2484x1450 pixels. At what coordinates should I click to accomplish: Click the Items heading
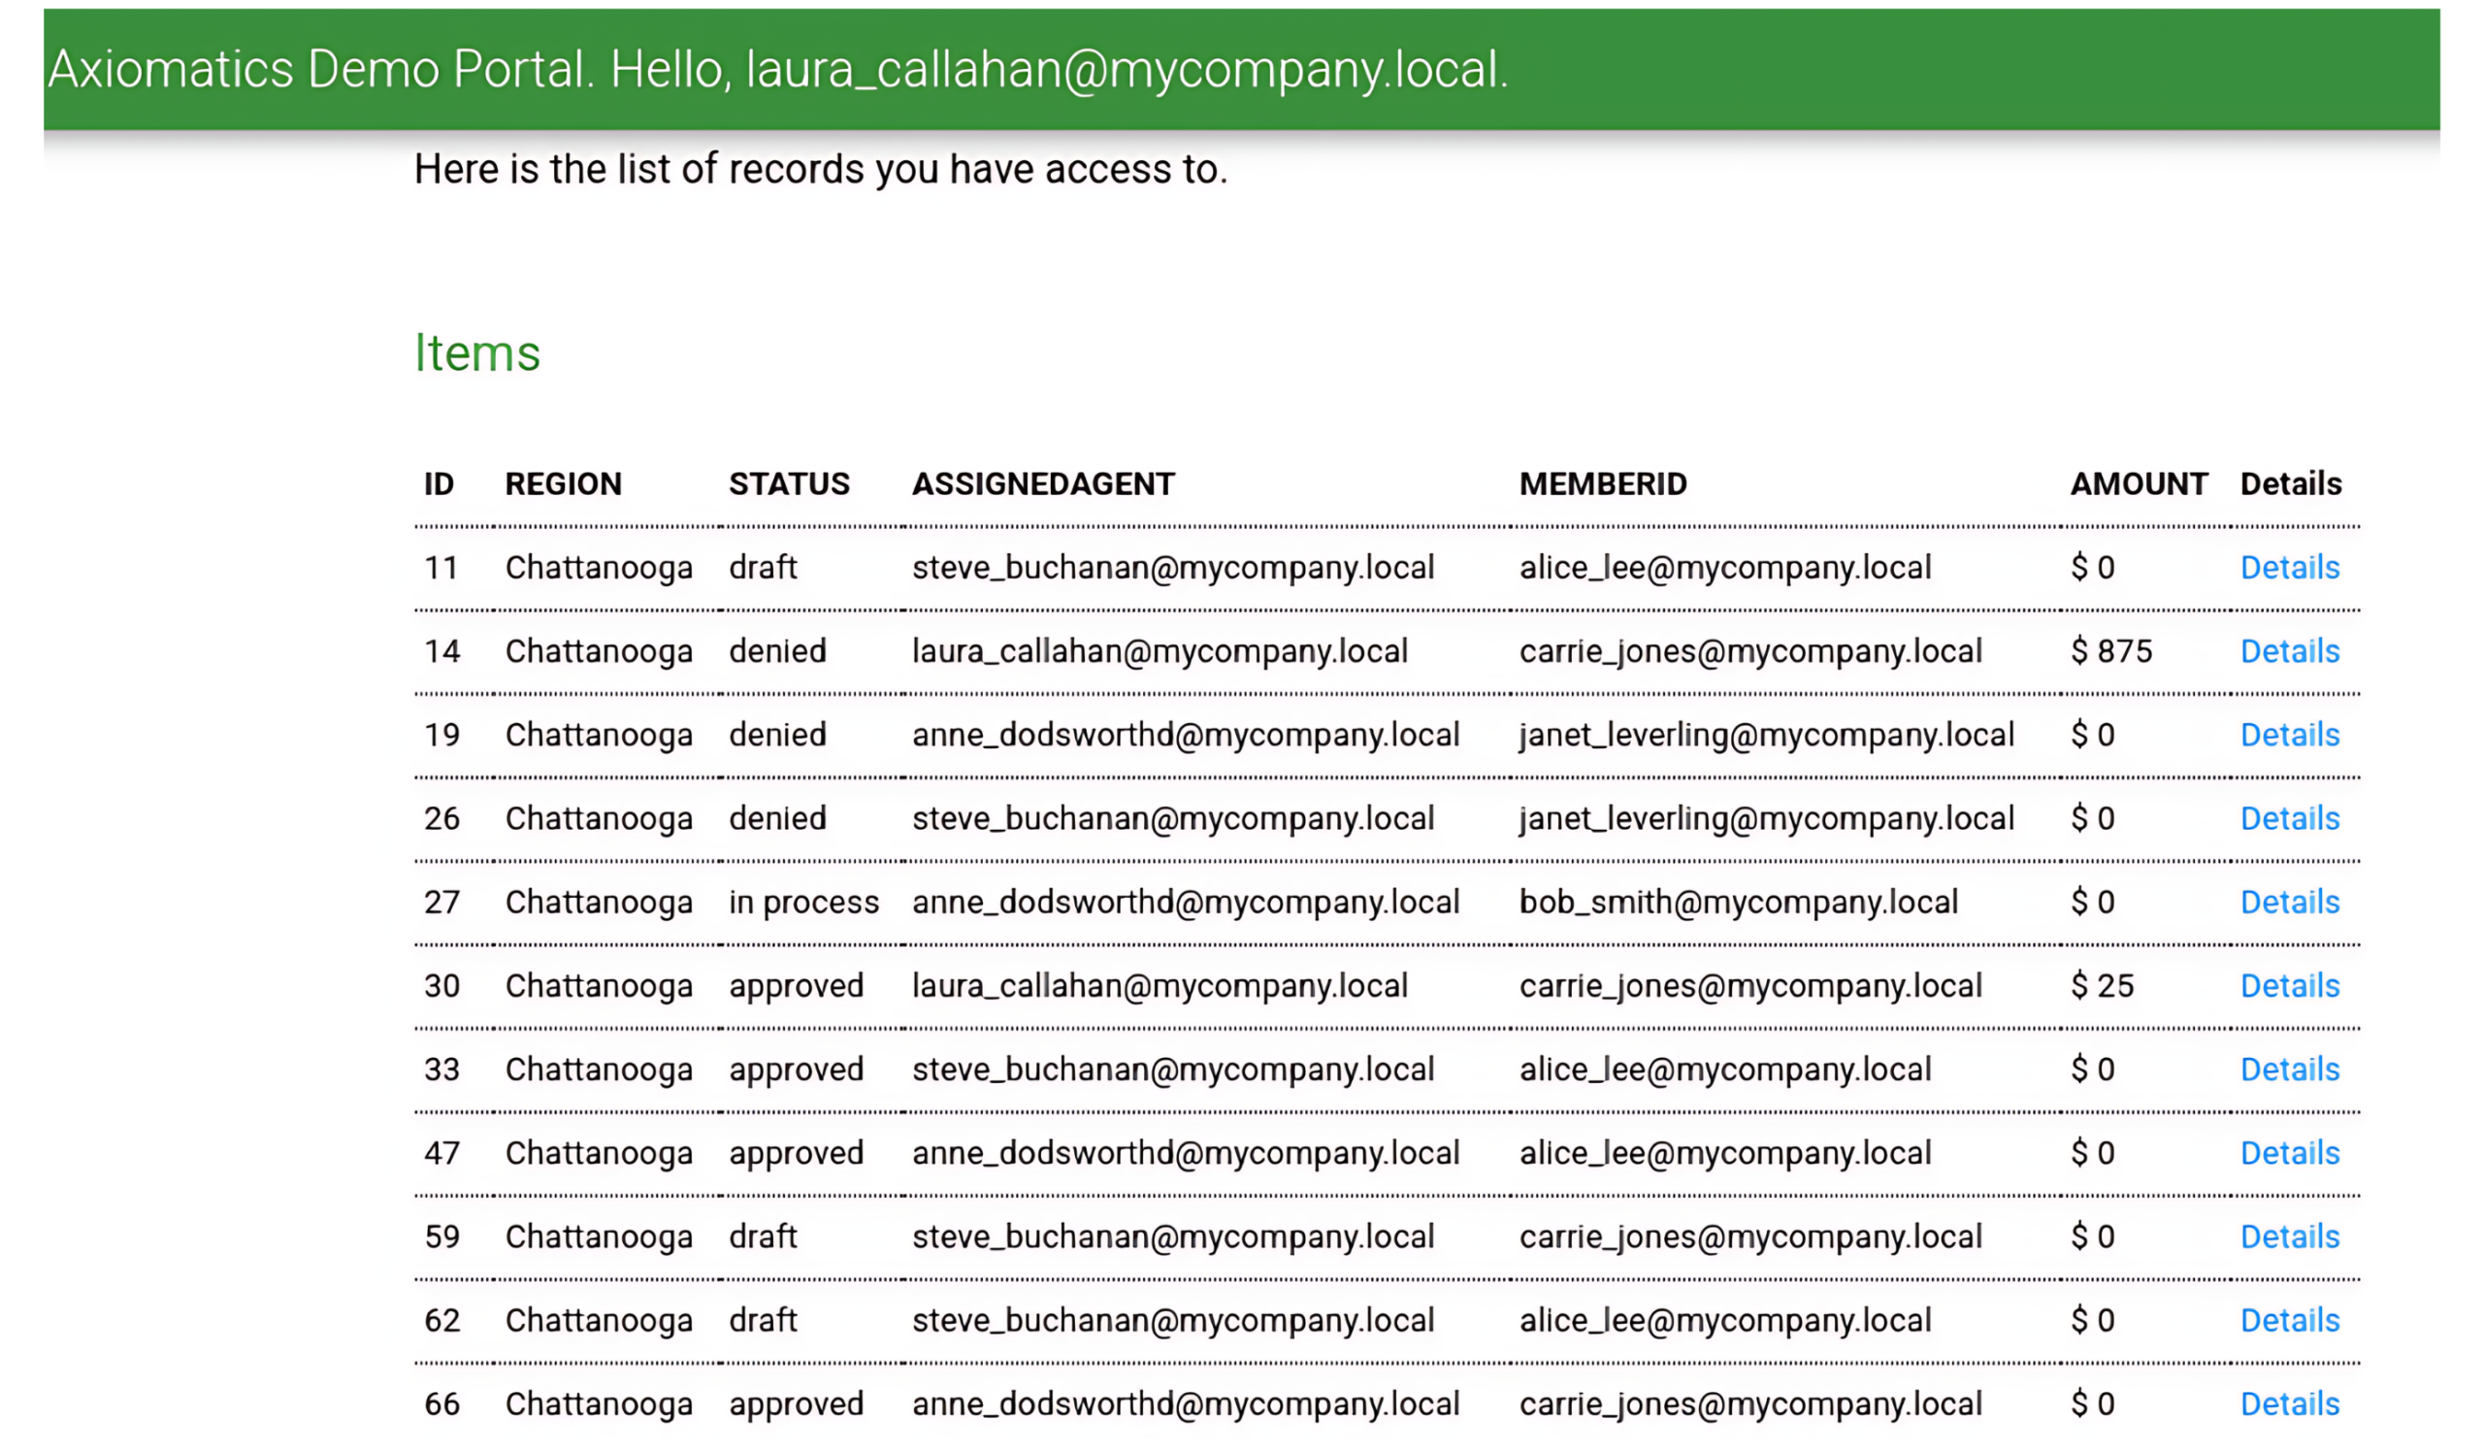pyautogui.click(x=477, y=353)
